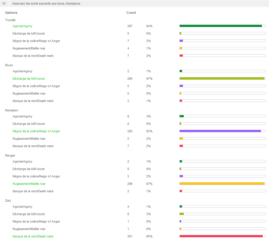Click 'Agonie/Agony' under Riven
Screen dimensions: 269x240
pos(23,71)
